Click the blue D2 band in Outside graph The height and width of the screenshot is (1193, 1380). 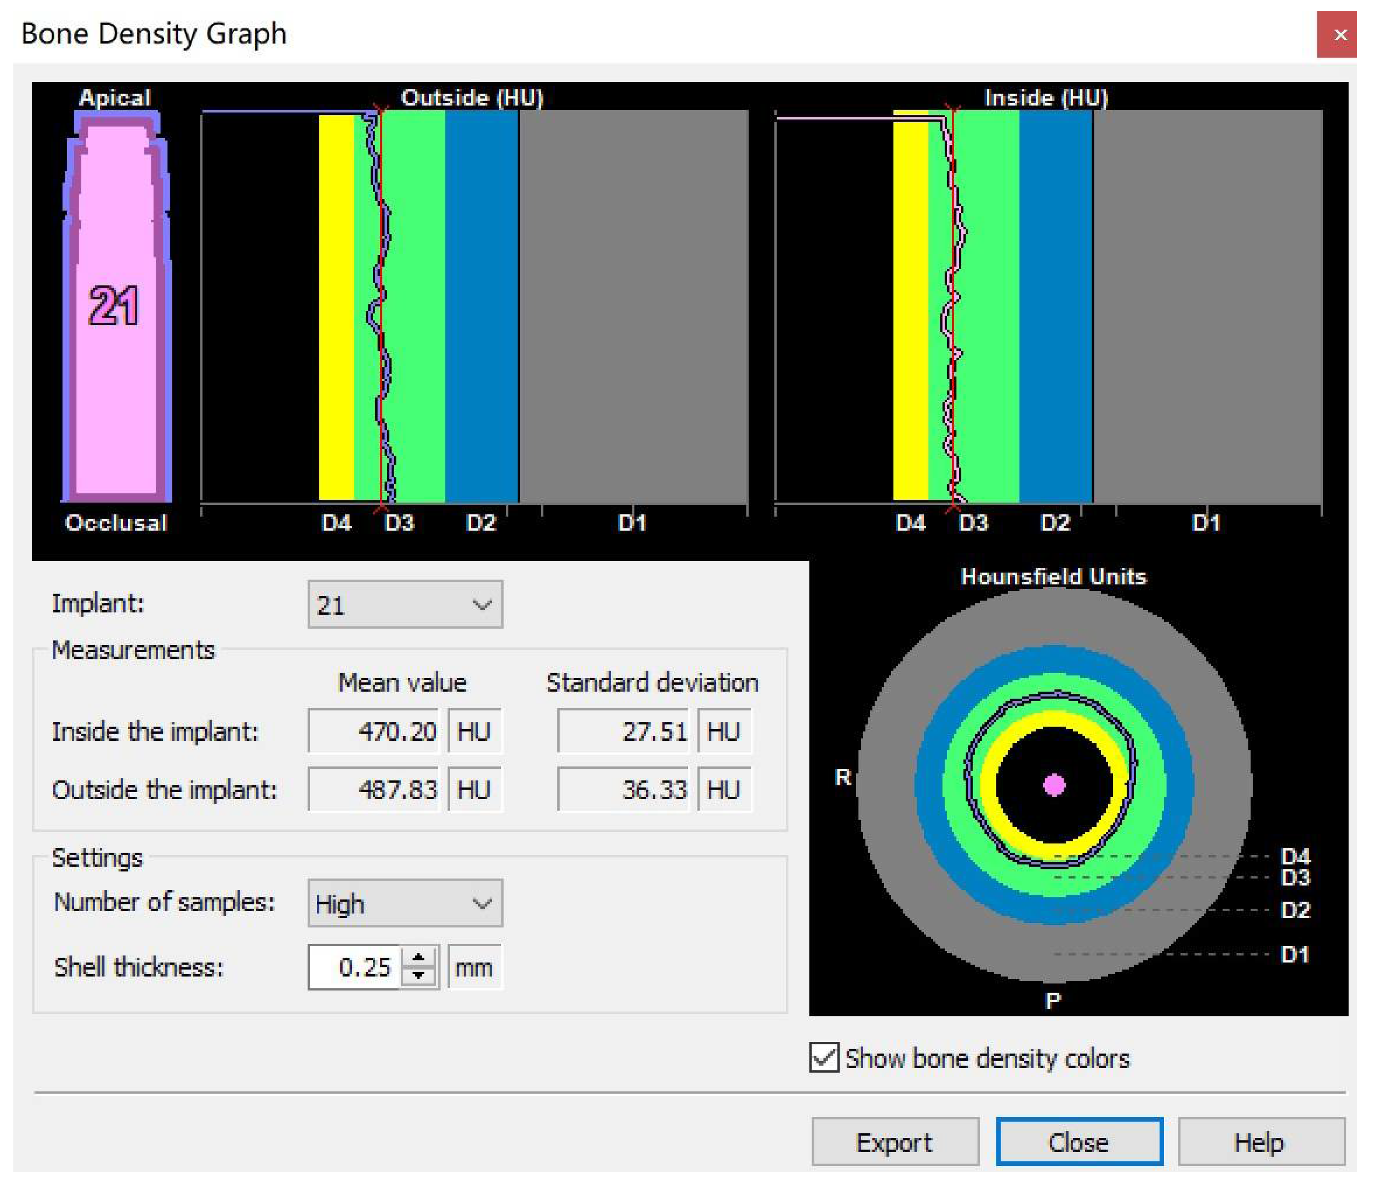[481, 306]
